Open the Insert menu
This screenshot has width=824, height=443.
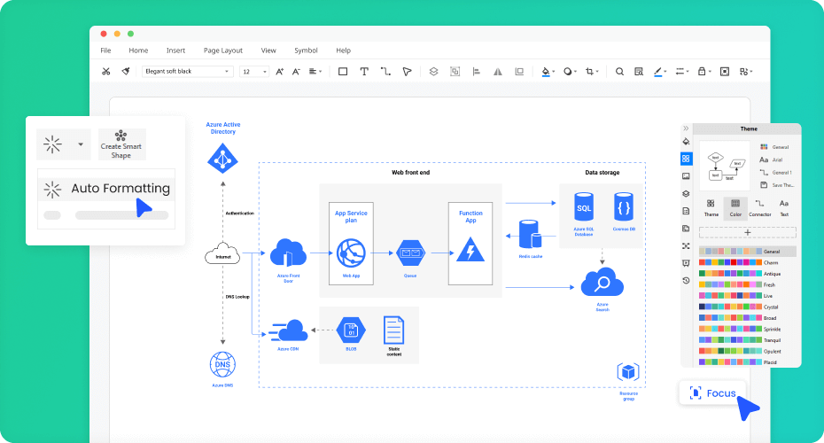(175, 51)
